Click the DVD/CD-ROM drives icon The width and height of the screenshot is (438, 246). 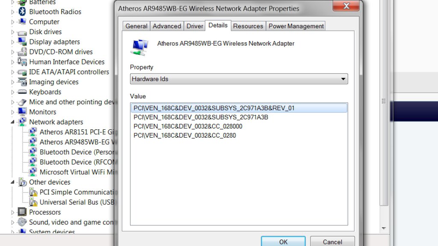22,52
